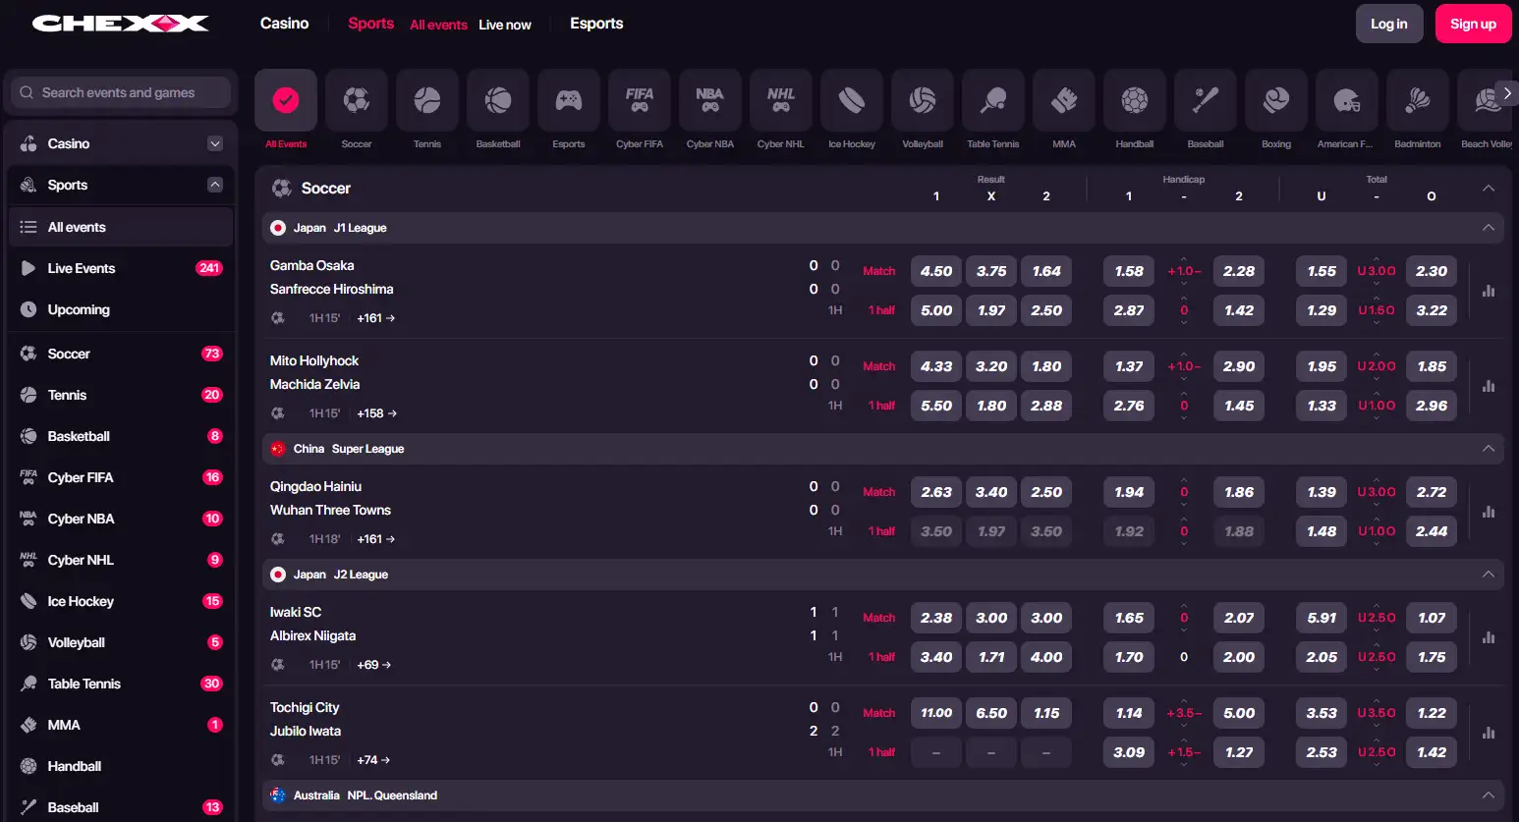Switch to Live now sub-tab
Screen dimensions: 1519x822
(505, 25)
